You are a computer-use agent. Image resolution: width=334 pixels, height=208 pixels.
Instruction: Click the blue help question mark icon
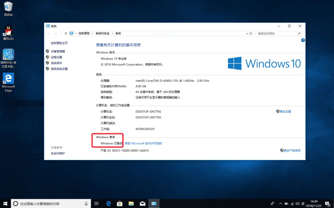303,40
